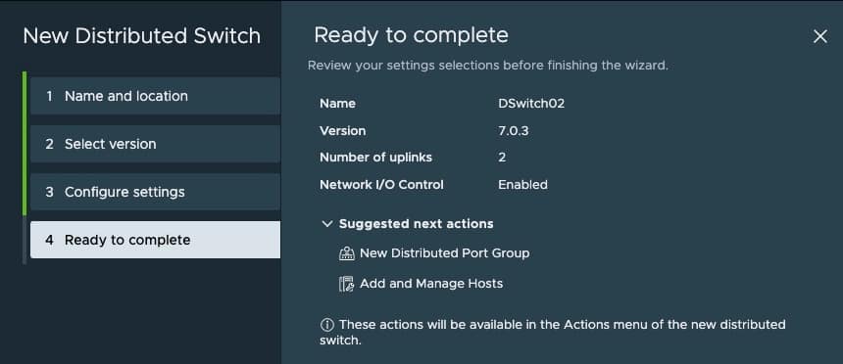
Task: Click the Ready to complete page heading
Action: [x=411, y=35]
